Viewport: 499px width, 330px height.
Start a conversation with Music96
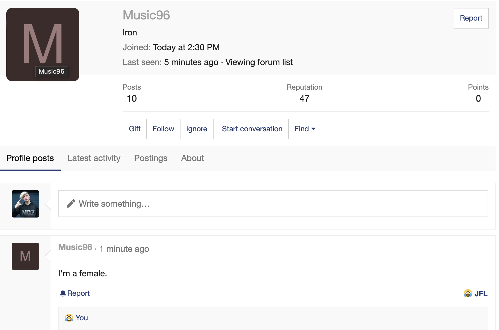[252, 129]
